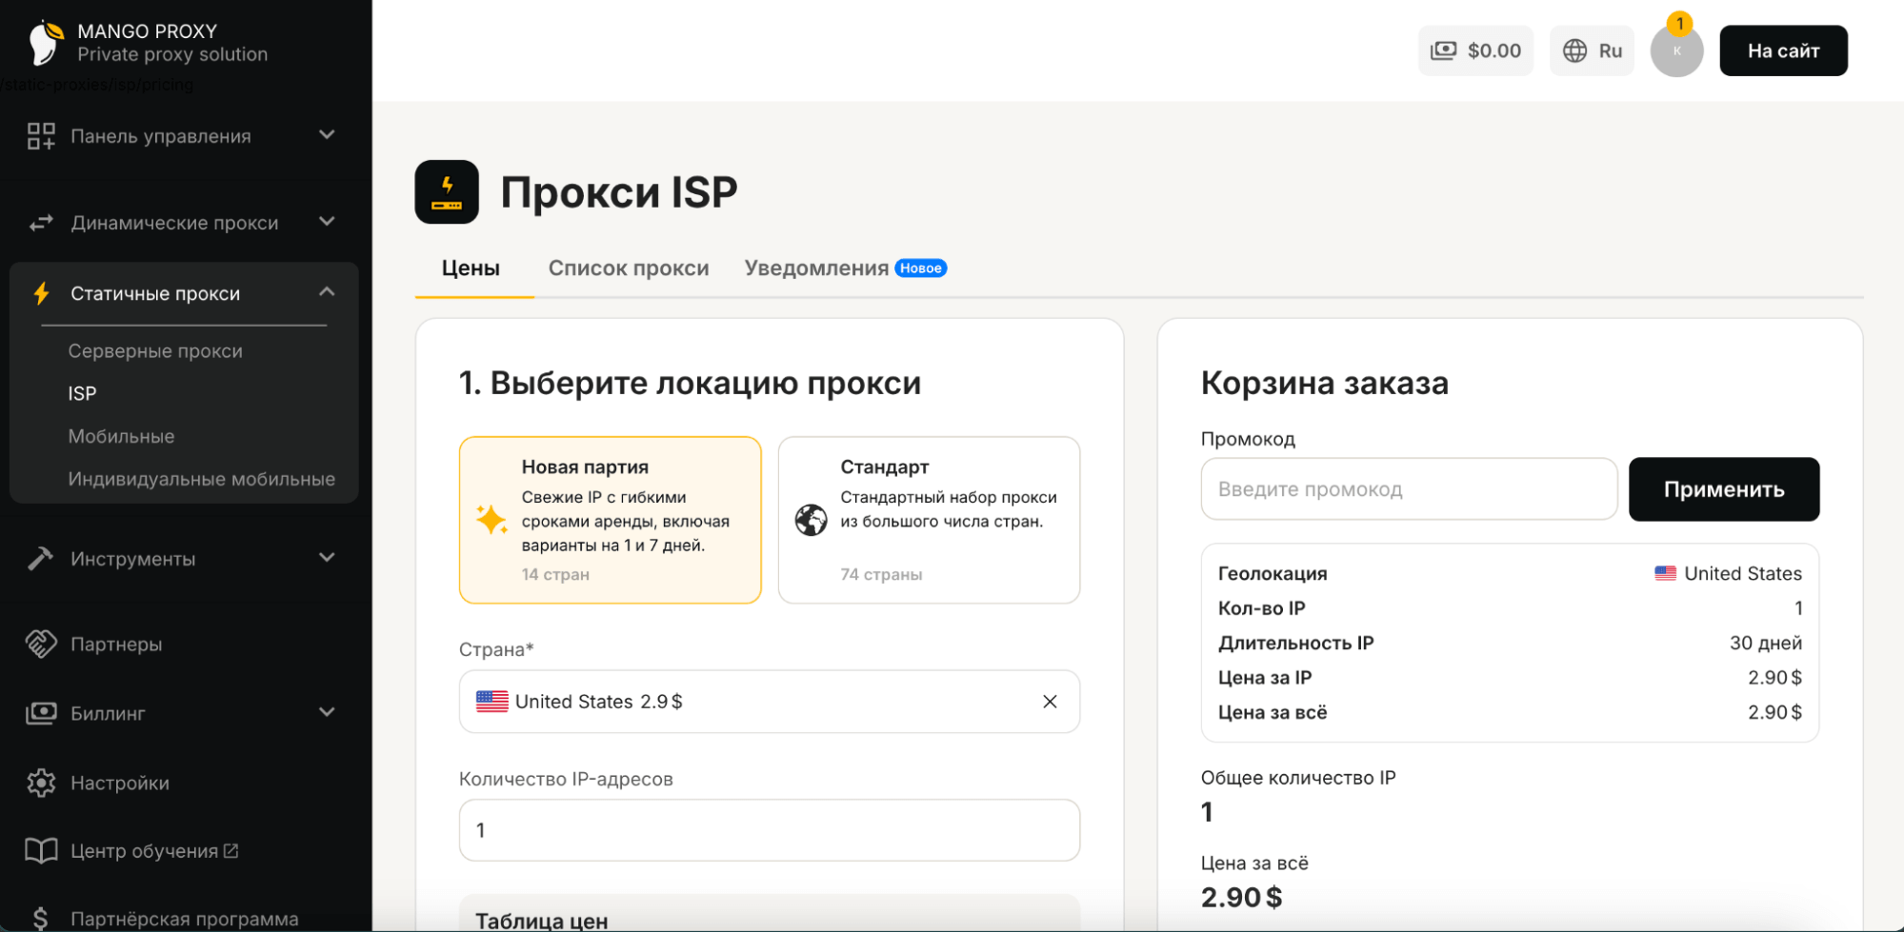Clear selected country with the X icon
1904x933 pixels.
pos(1050,702)
